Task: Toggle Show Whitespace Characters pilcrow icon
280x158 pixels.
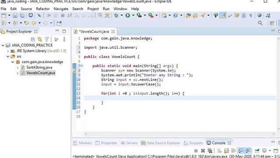Action: (x=251, y=16)
